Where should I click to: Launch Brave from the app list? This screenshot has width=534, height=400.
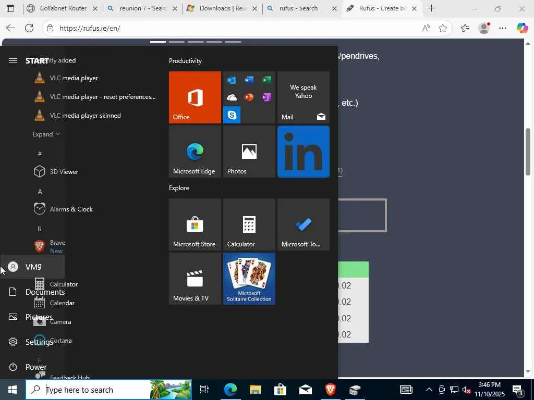tap(95, 246)
